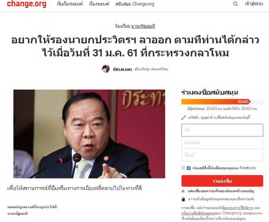
Task: Open the เริ่มเรื่องรณรงค์ menu item
Action: pyautogui.click(x=70, y=4)
